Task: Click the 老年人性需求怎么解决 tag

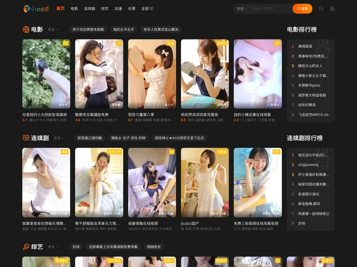Action: [x=161, y=30]
